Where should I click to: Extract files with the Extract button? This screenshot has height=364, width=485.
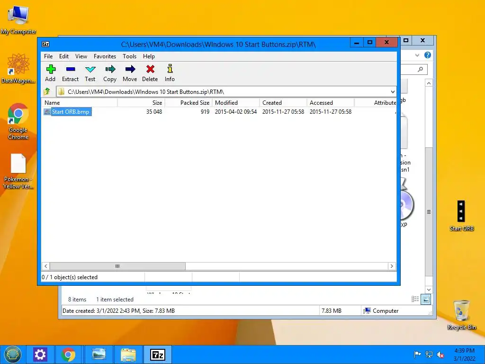[70, 73]
